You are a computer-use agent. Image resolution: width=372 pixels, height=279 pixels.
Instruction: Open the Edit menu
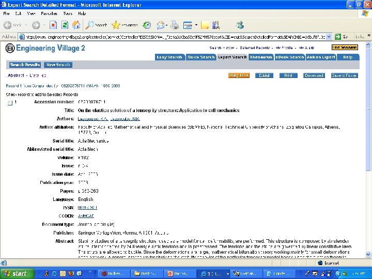tap(18, 13)
